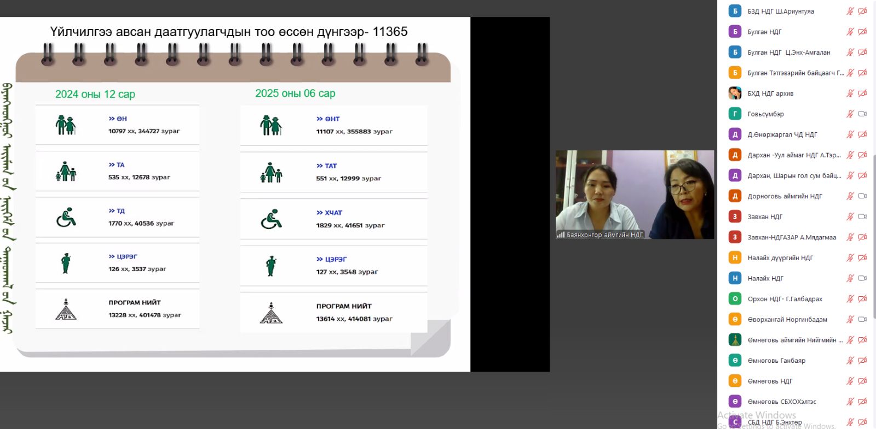Screen dimensions: 876x429
Task: Click the Баянхонгор аймгийн НДГ video thumbnail
Action: pos(635,195)
